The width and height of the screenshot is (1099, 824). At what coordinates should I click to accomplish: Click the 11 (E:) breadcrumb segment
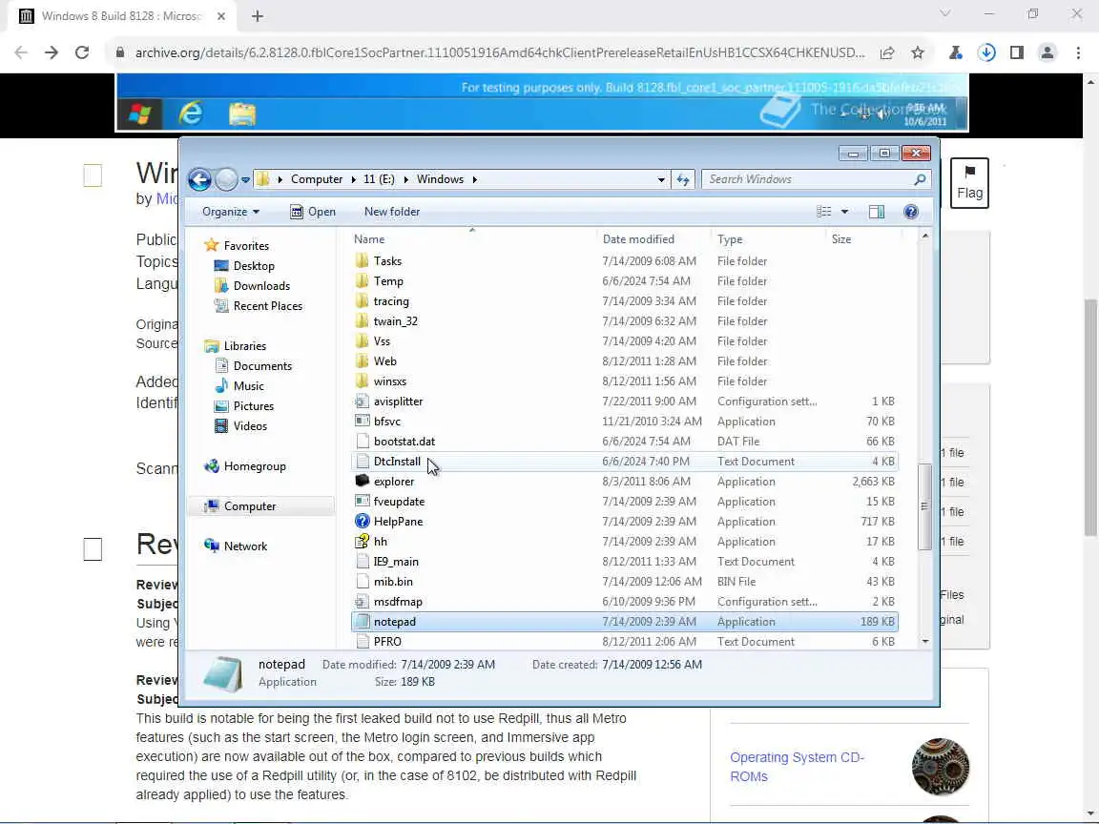tap(379, 179)
